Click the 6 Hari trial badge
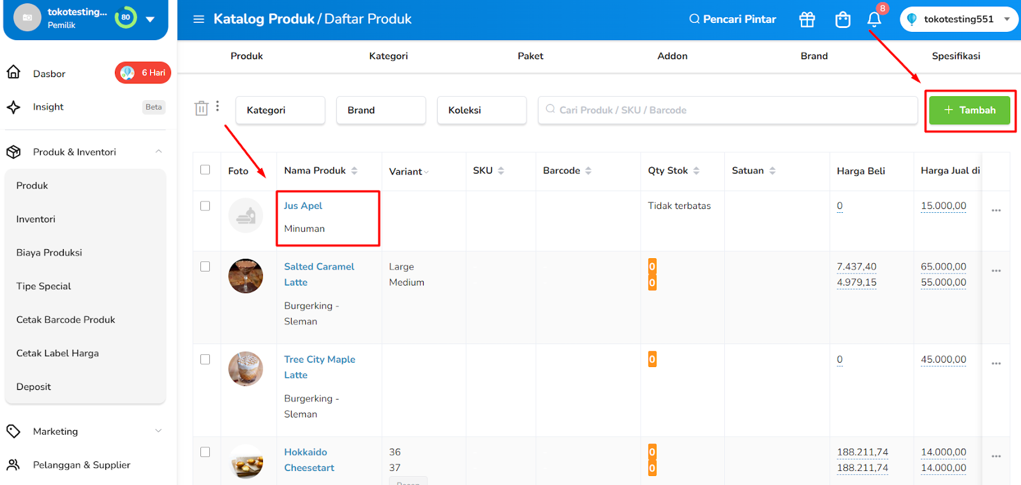This screenshot has width=1021, height=485. pos(143,73)
